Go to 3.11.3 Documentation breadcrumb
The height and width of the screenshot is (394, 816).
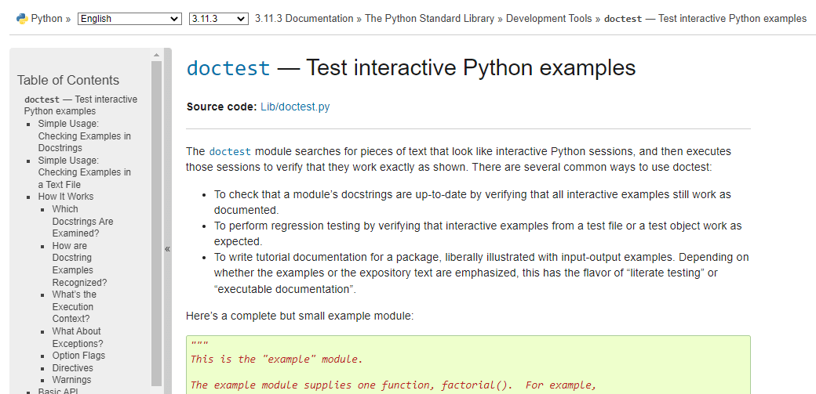304,19
